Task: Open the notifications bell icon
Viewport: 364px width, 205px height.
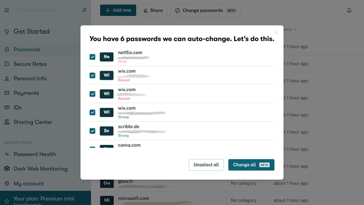Action: [349, 10]
